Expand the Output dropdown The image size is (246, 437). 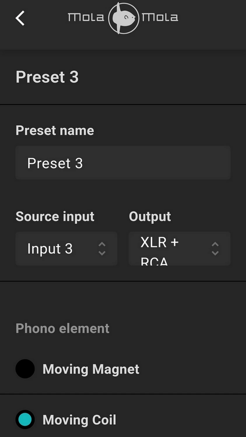pos(180,249)
